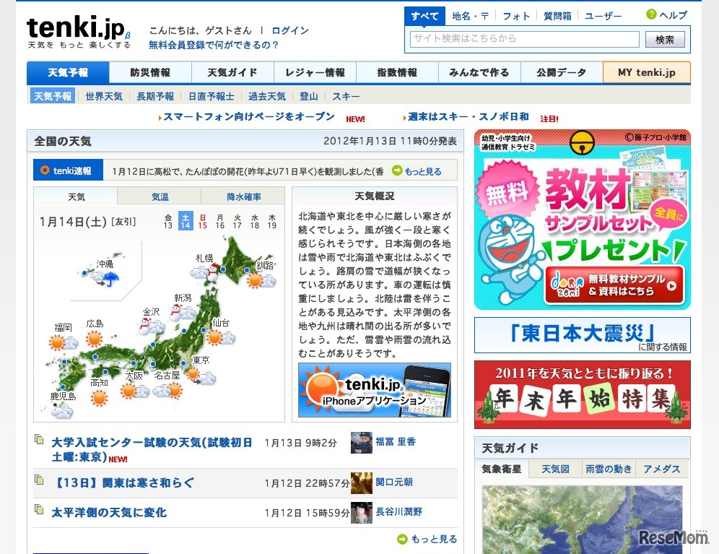Open the レジャー情報 section

(315, 72)
